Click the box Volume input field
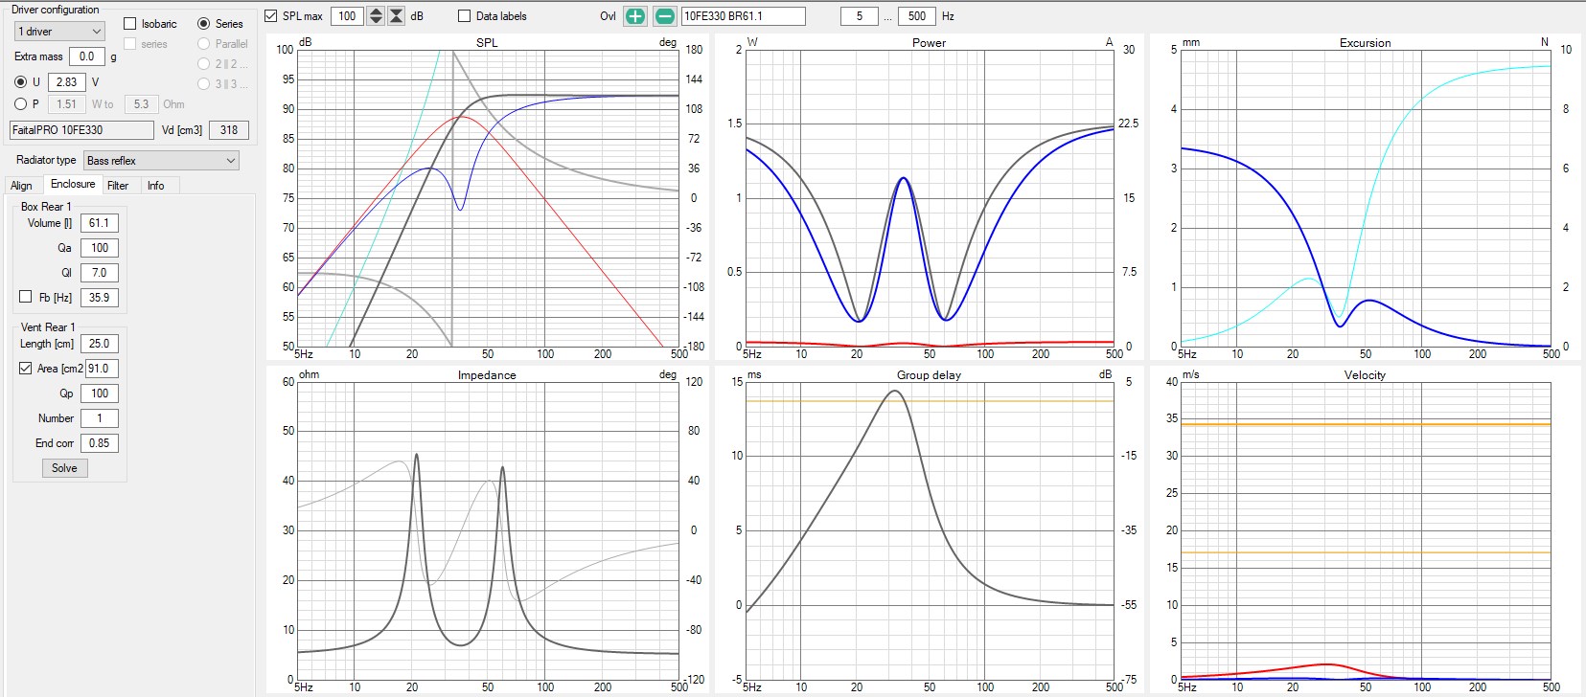 tap(100, 223)
